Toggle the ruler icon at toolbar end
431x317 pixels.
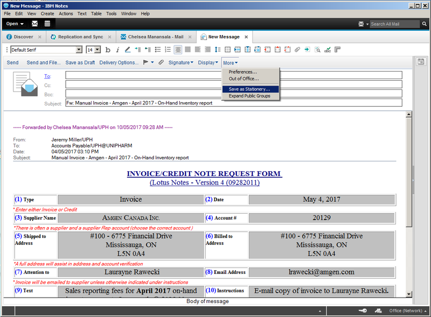tap(338, 50)
